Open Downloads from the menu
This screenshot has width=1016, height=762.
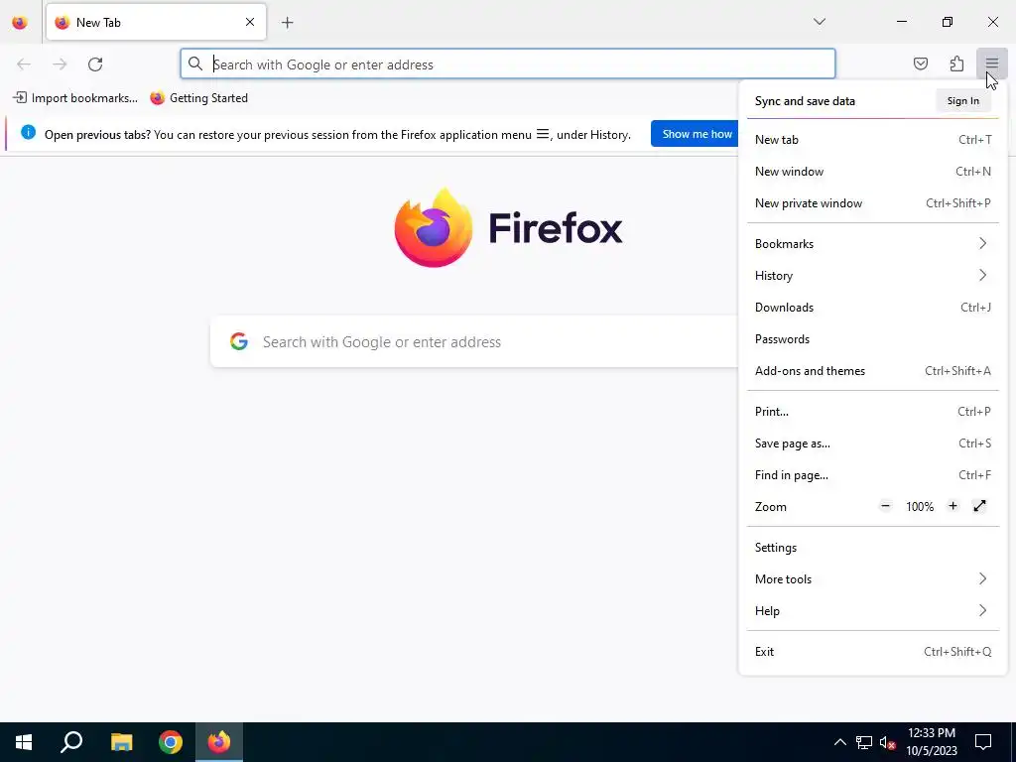click(873, 308)
